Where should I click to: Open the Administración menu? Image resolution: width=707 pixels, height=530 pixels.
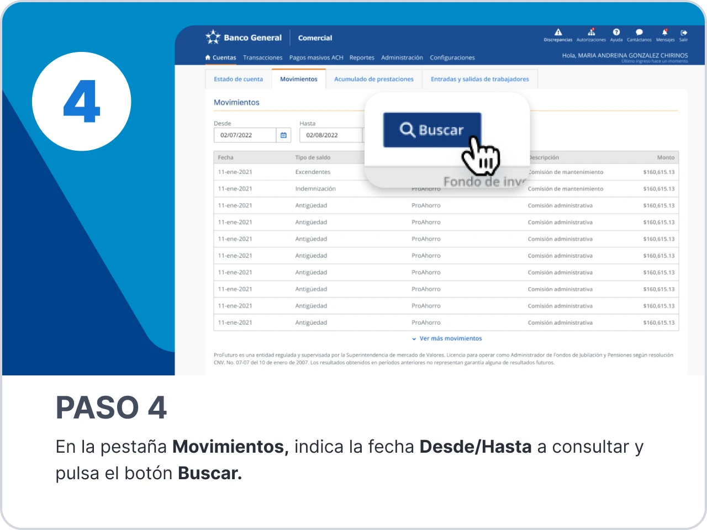[x=402, y=57]
